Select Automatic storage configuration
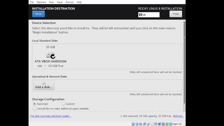This screenshot has width=224, height=126. [x=34, y=104]
